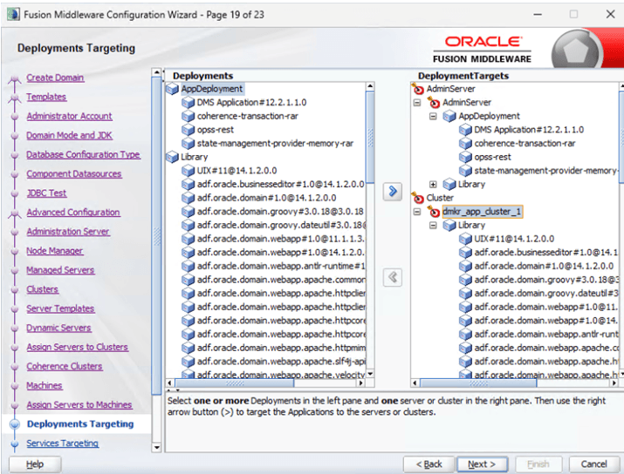The width and height of the screenshot is (624, 474).
Task: Open Assign Servers to Clusters step
Action: (77, 348)
